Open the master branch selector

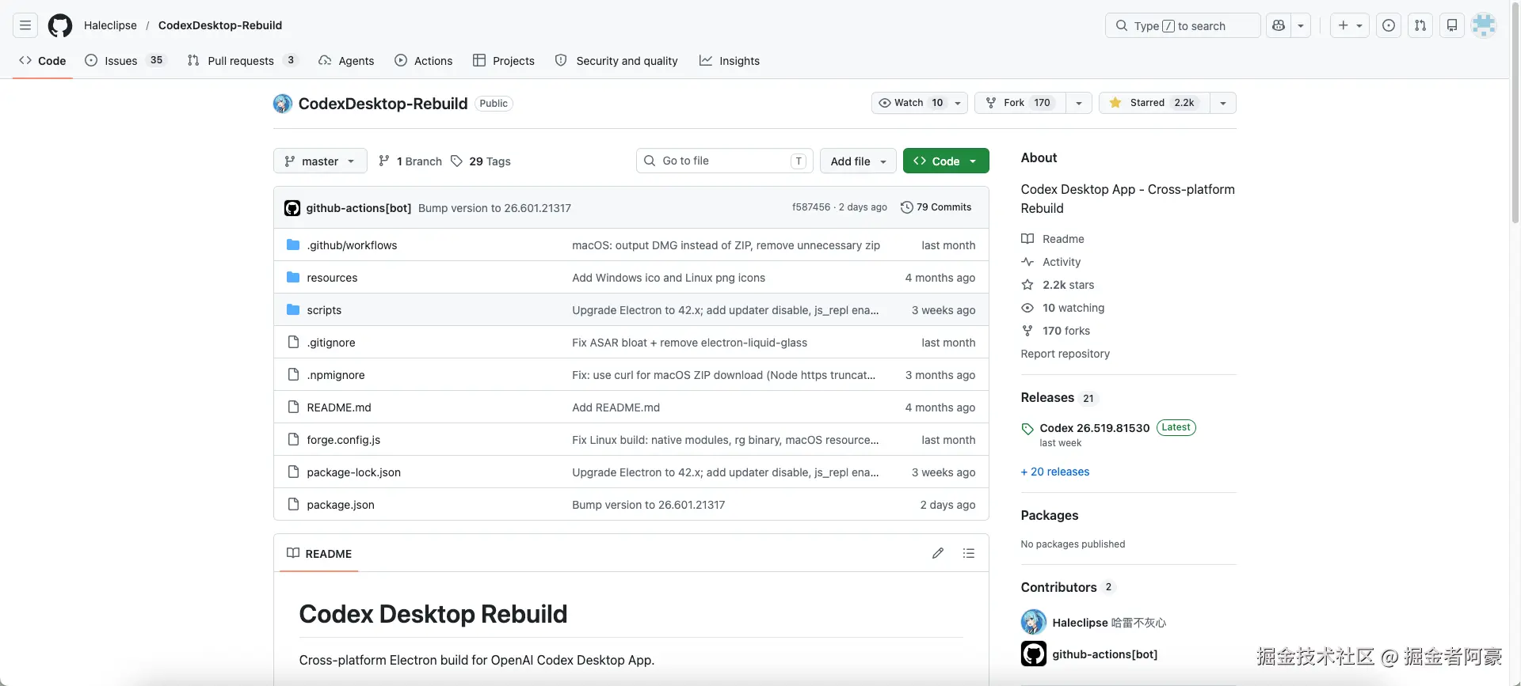(320, 161)
